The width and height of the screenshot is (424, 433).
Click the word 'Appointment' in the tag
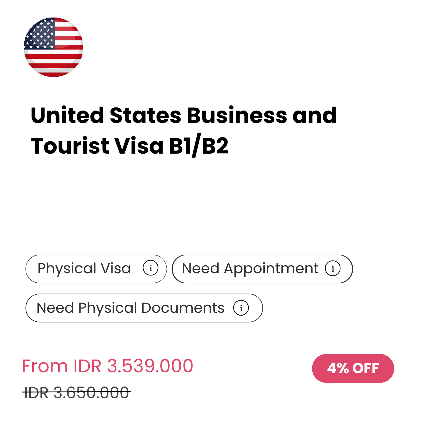pyautogui.click(x=271, y=269)
